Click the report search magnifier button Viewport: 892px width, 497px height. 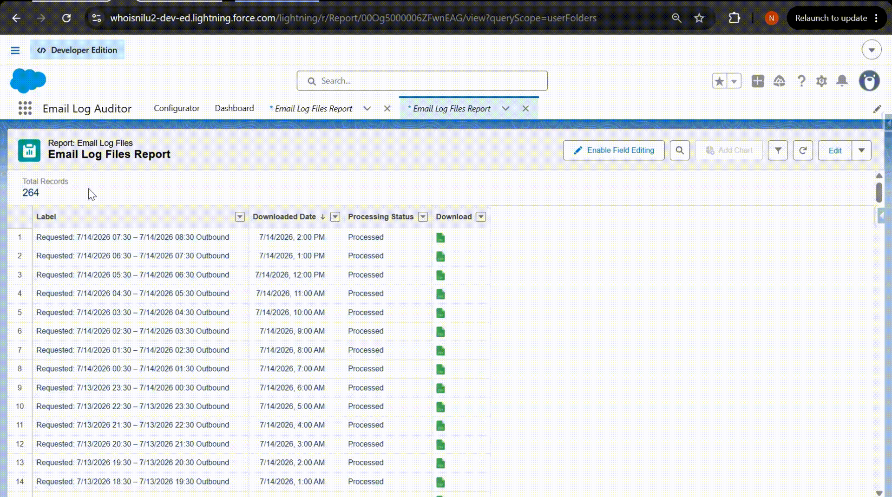coord(680,150)
